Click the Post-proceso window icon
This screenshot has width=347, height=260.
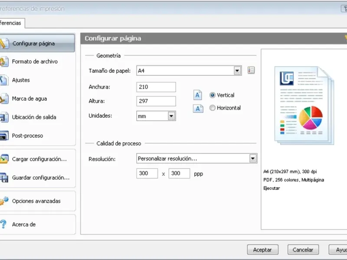point(4,136)
